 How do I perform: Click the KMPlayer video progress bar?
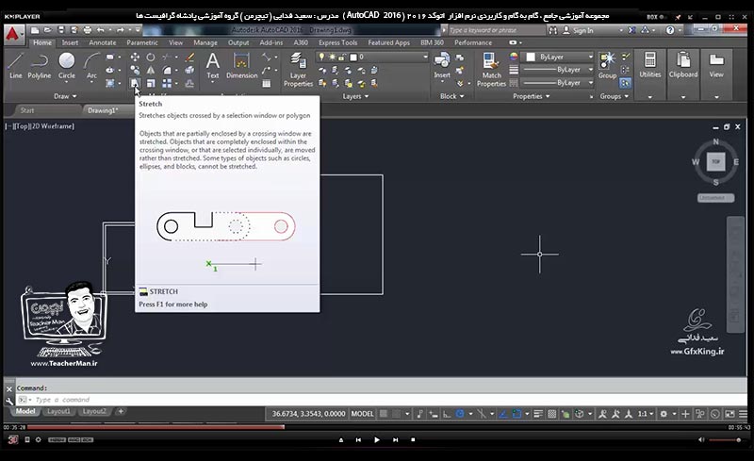375,427
